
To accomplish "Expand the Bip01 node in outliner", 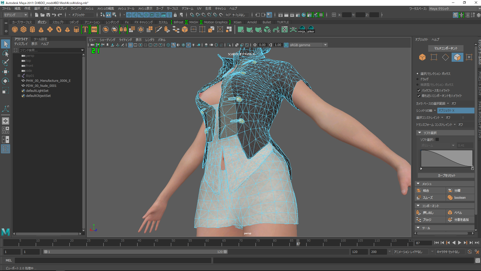I will tap(19, 76).
